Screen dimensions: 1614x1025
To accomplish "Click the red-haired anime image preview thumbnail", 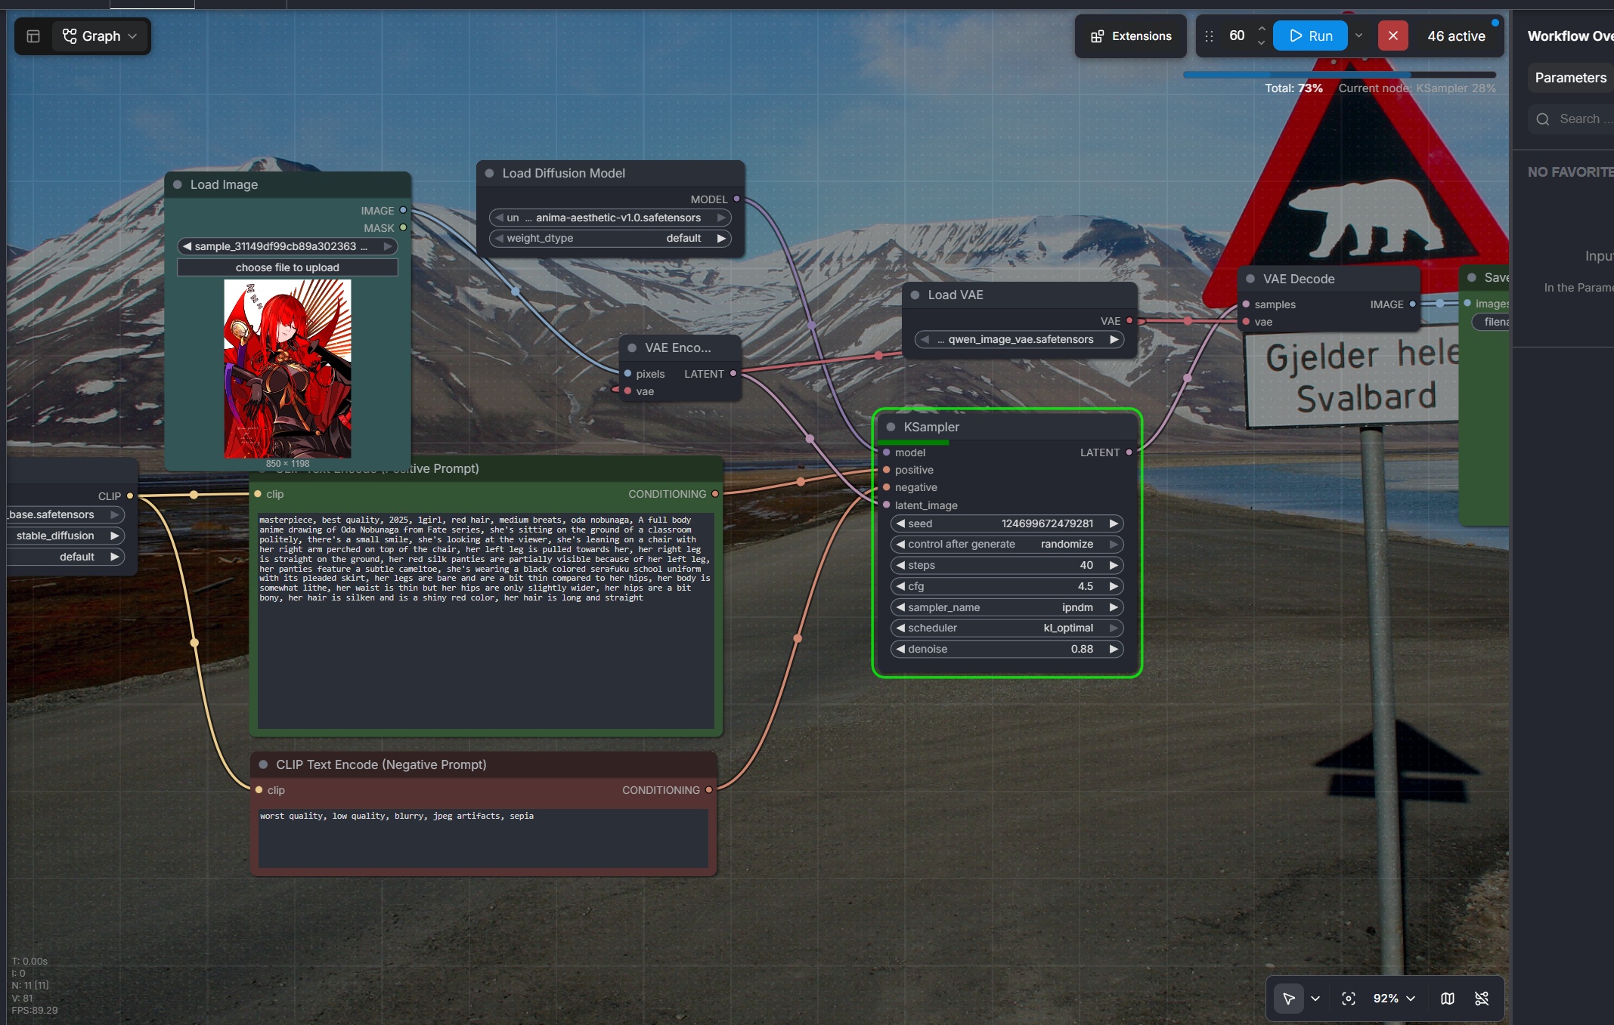I will tap(287, 369).
